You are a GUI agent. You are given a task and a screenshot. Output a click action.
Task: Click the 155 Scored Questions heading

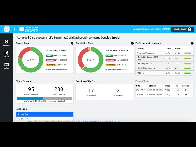point(117,51)
